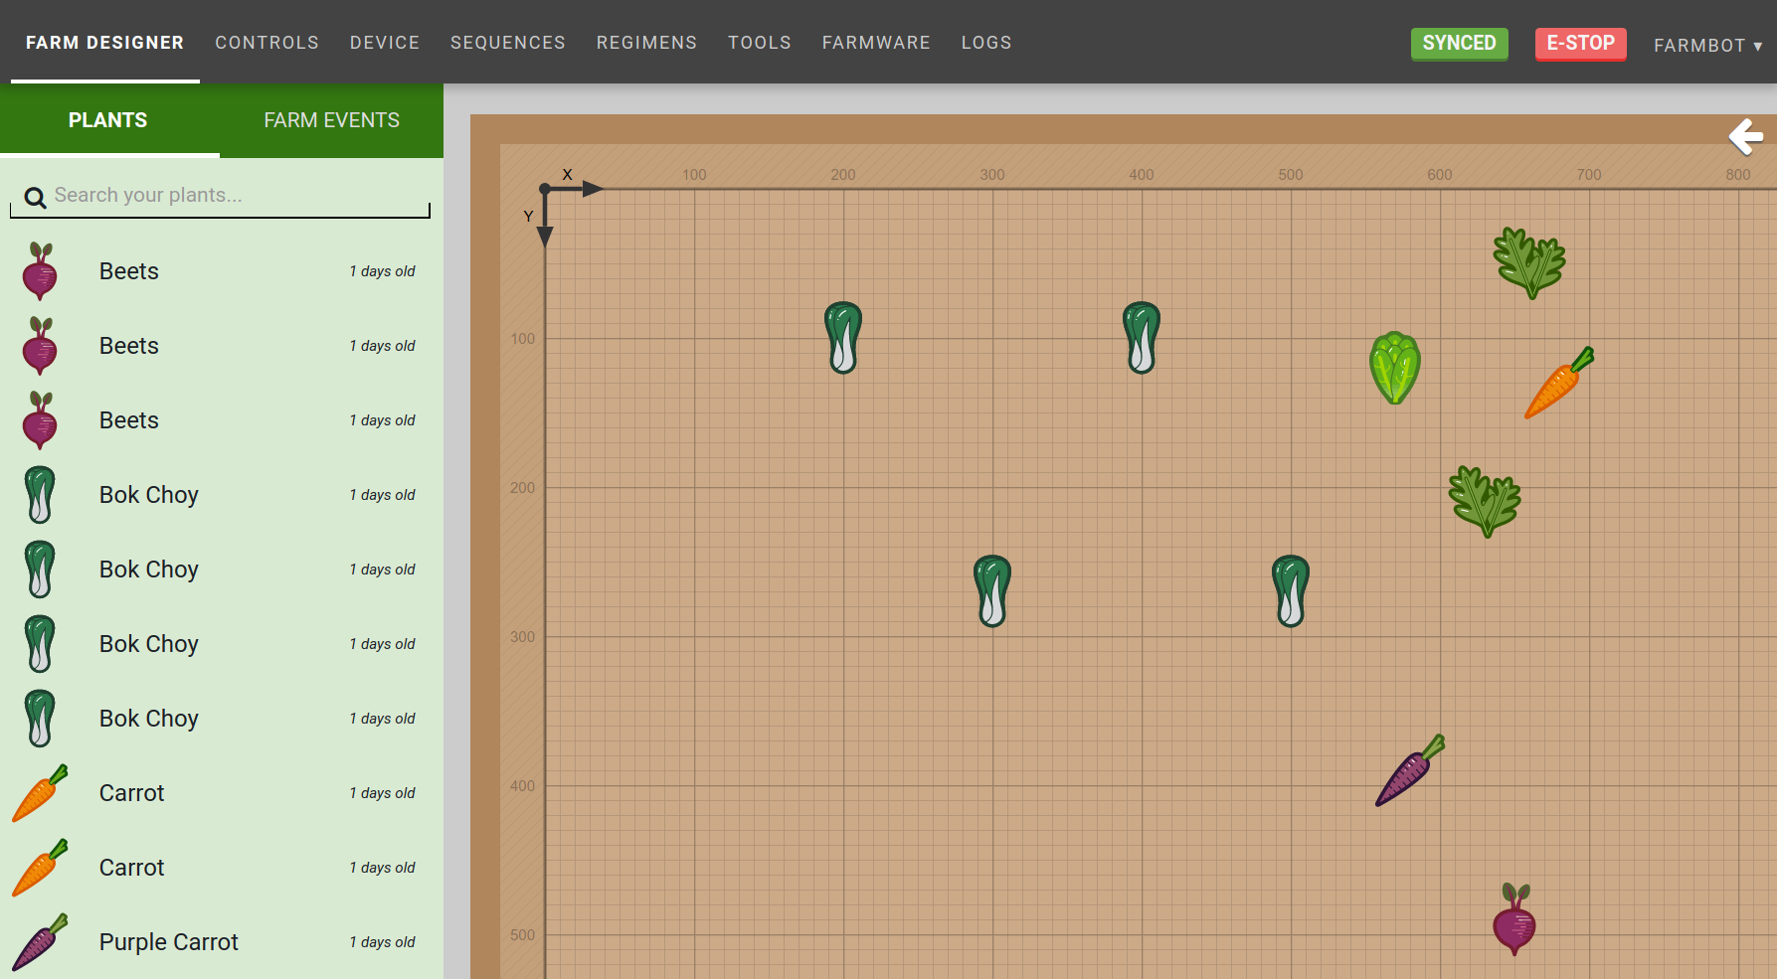Screen dimensions: 1777x979
Task: Open the FARMBOT account dropdown
Action: [1707, 44]
